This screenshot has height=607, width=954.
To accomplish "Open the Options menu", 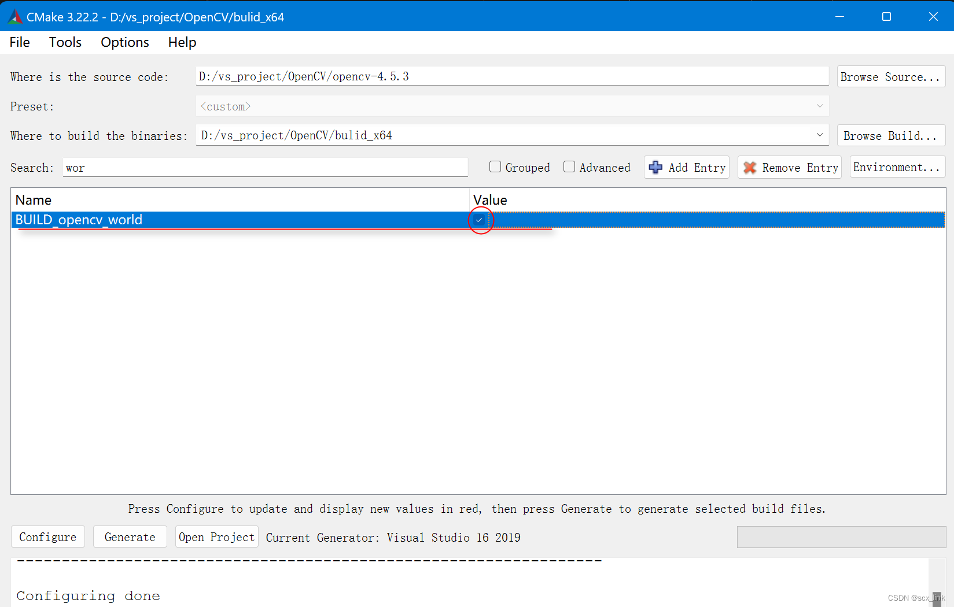I will [125, 42].
